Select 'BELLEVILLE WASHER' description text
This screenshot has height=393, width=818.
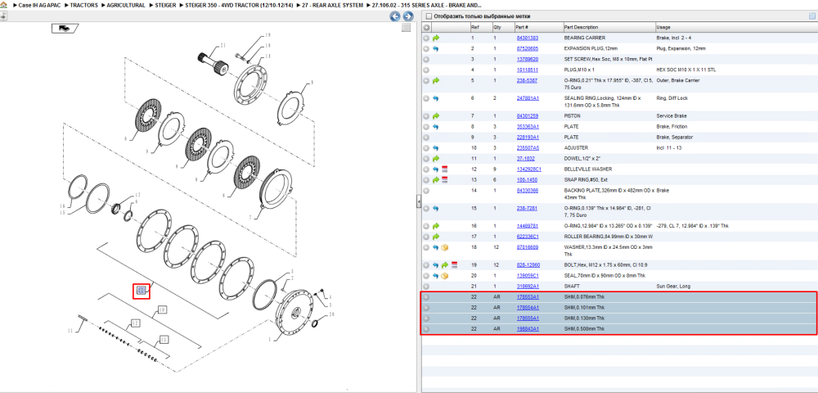point(588,169)
